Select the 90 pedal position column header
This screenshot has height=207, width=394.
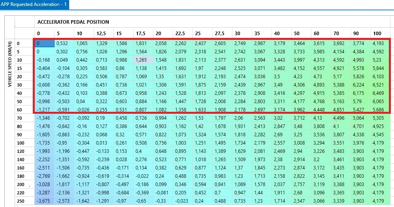click(x=360, y=34)
